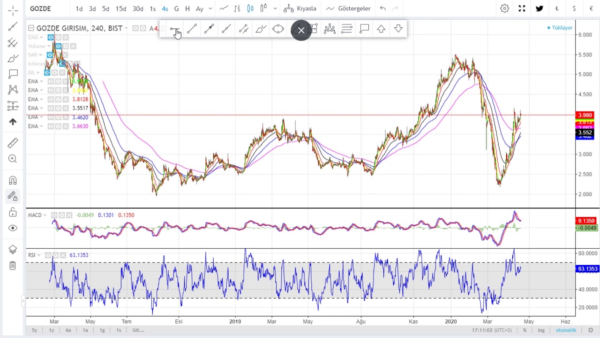This screenshot has height=338, width=600.
Task: Select the H weekly timeframe
Action: (187, 8)
